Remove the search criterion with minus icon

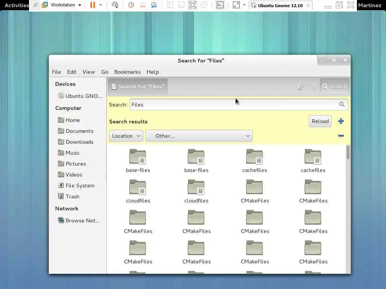coord(341,135)
